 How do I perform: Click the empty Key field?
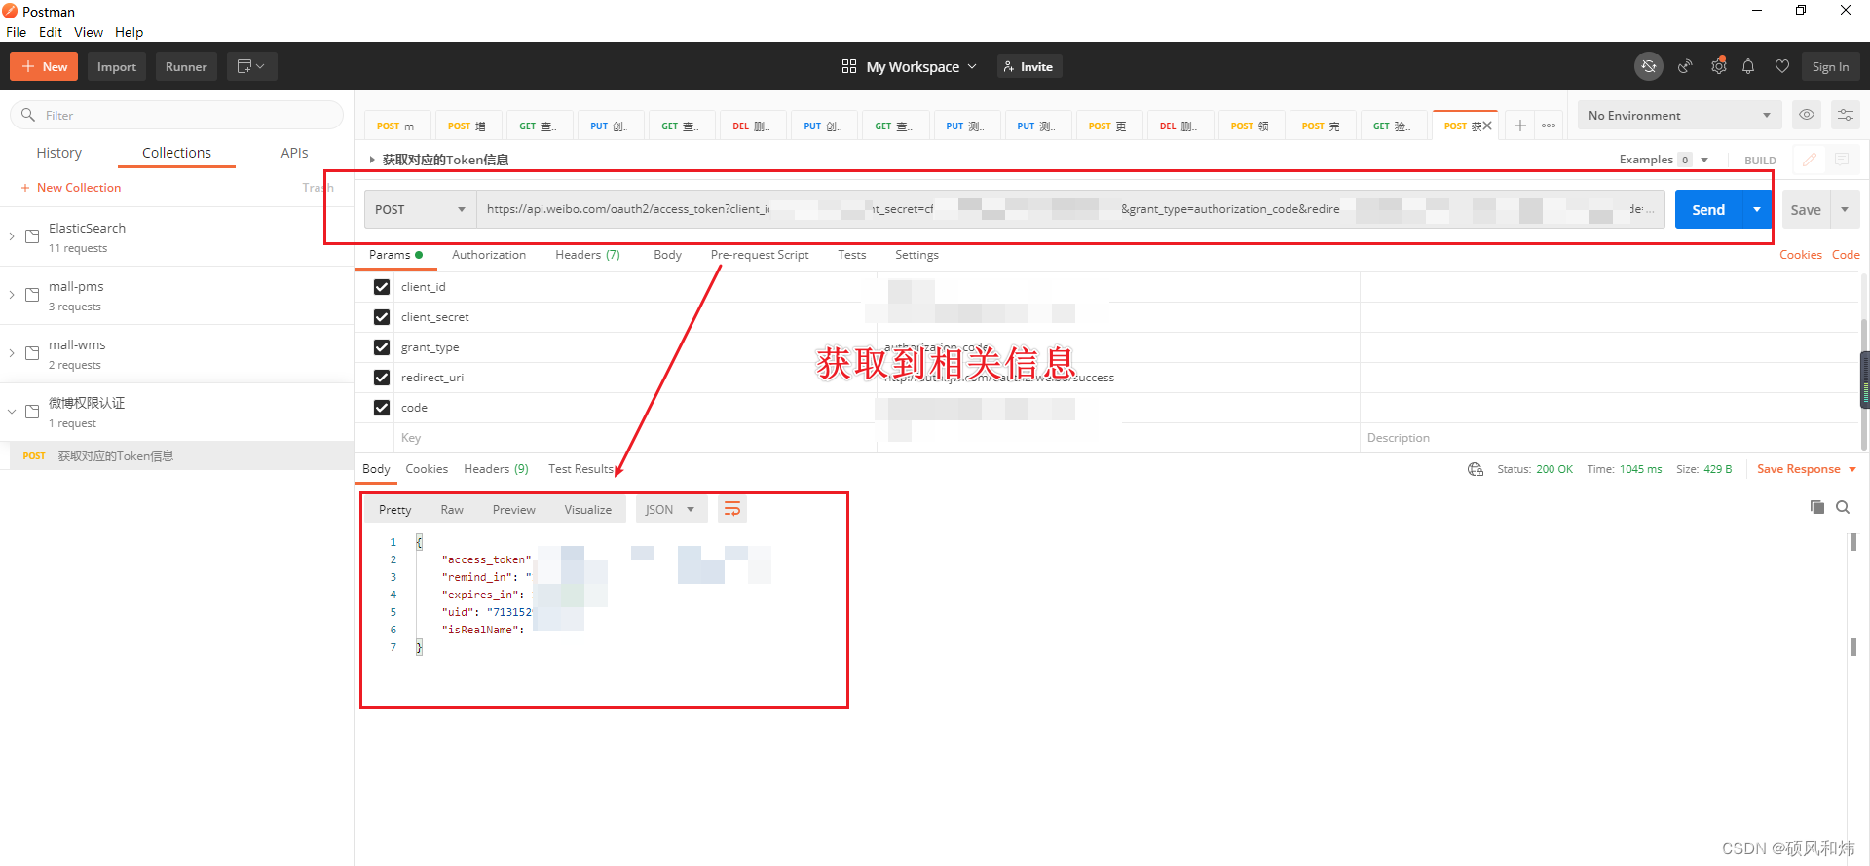635,438
